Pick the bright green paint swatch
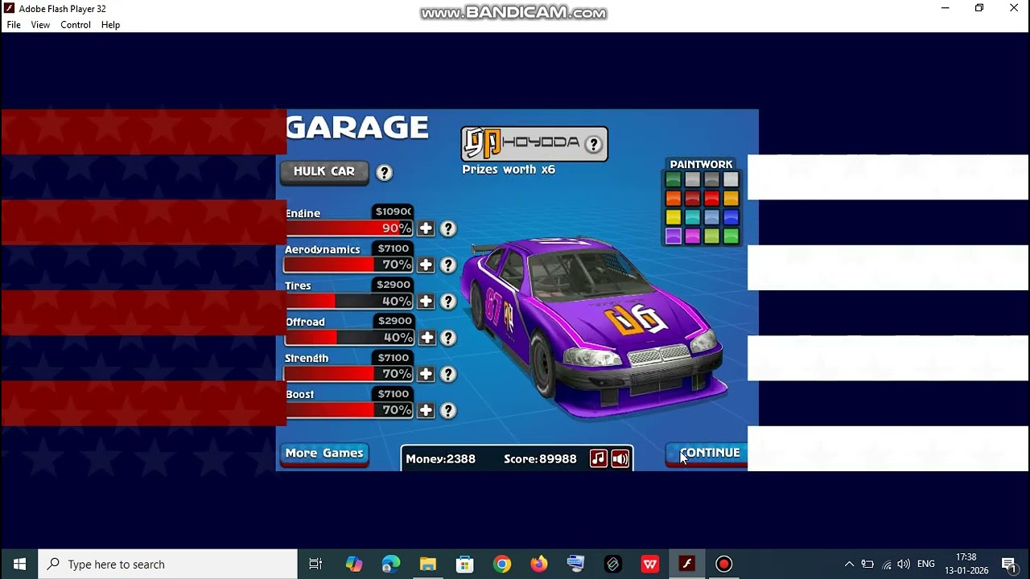The height and width of the screenshot is (579, 1030). pos(731,236)
